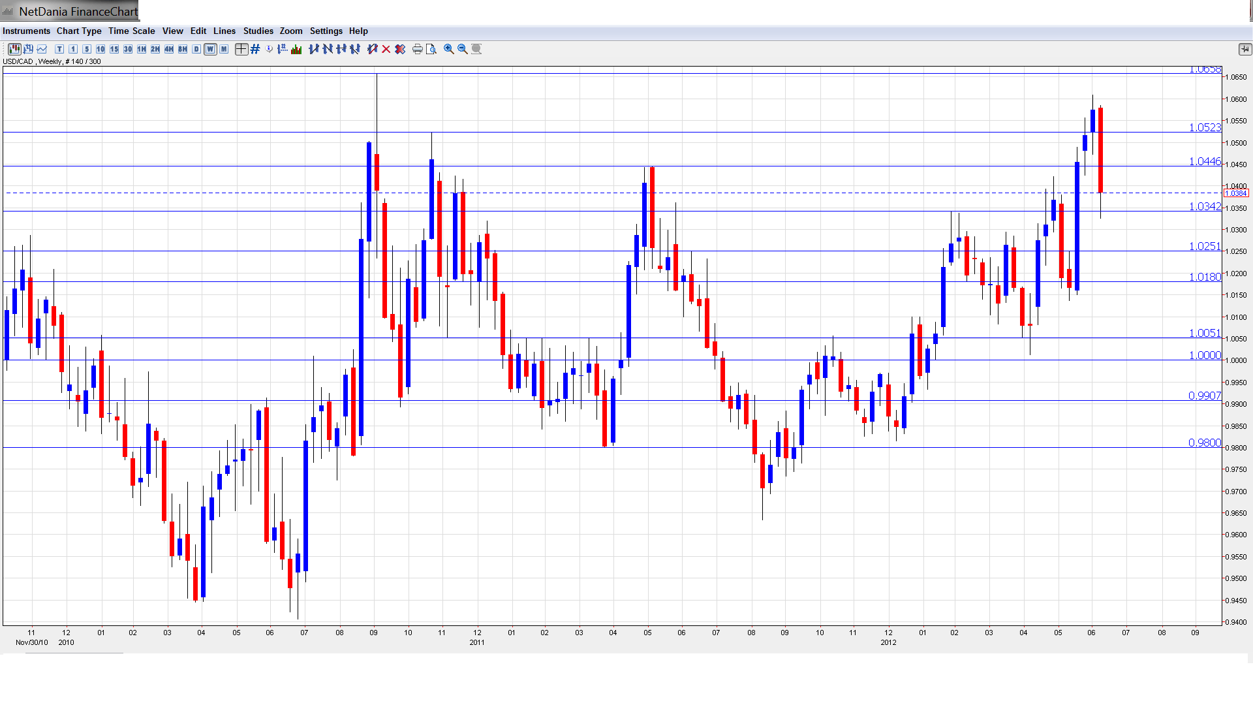1253x705 pixels.
Task: Open the print preview icon
Action: coord(431,49)
